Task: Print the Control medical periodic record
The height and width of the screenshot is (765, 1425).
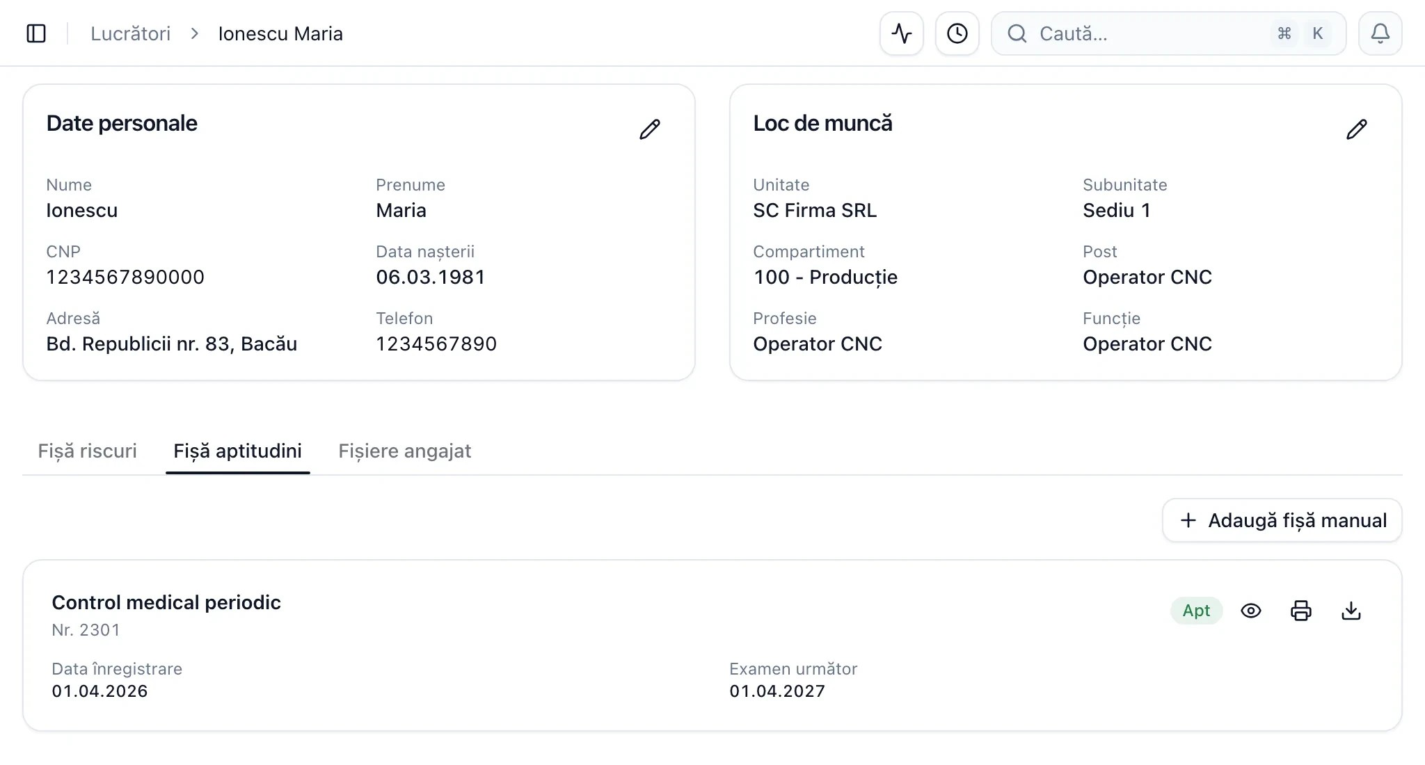Action: pos(1301,611)
